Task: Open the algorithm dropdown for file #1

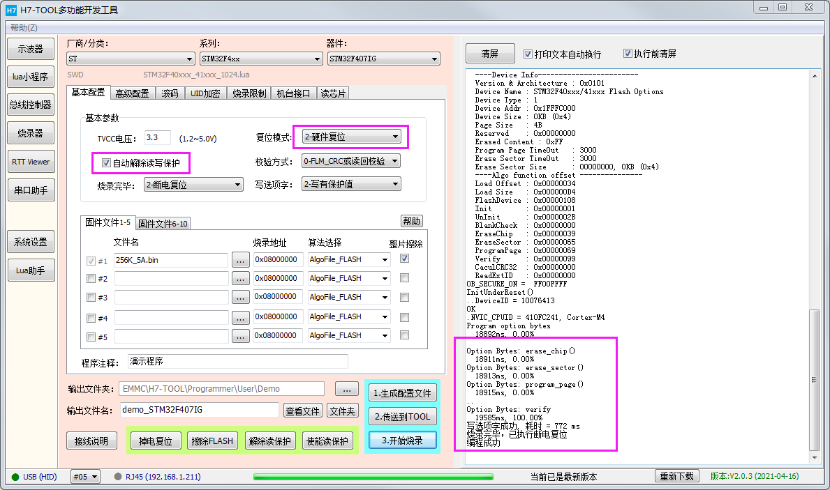Action: click(349, 259)
